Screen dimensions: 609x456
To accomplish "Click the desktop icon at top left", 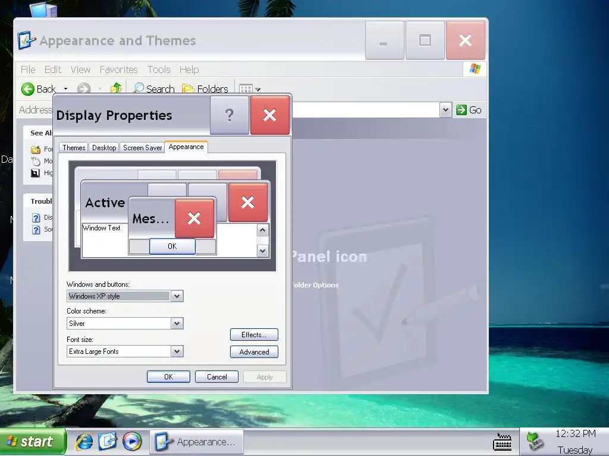I will [43, 9].
